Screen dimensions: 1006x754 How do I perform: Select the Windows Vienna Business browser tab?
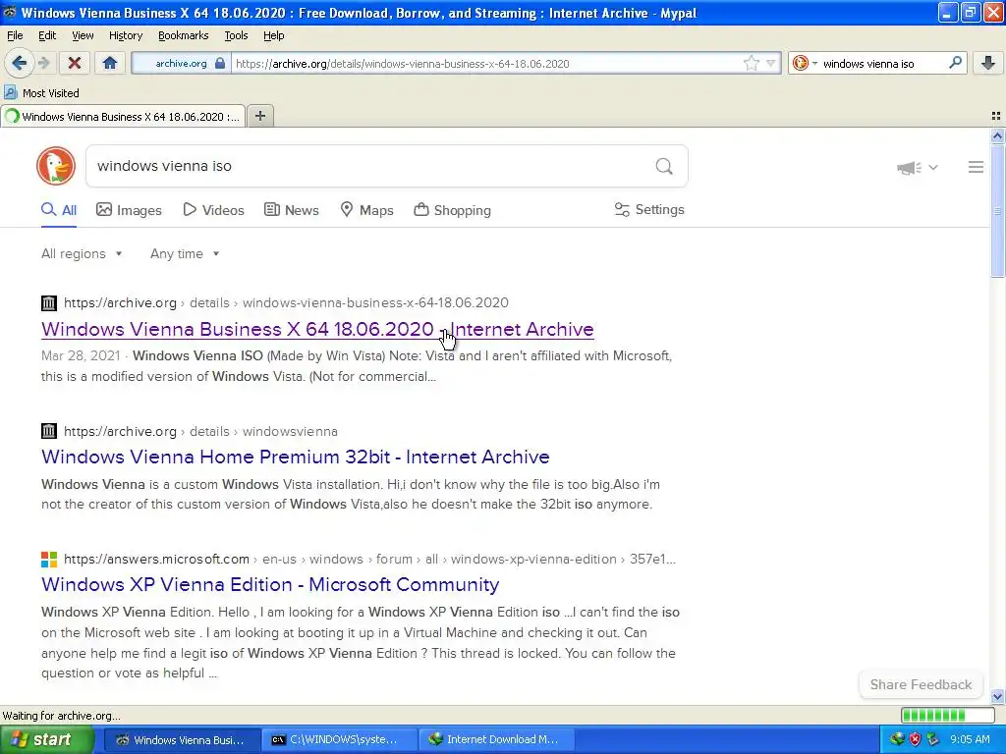[x=123, y=117]
